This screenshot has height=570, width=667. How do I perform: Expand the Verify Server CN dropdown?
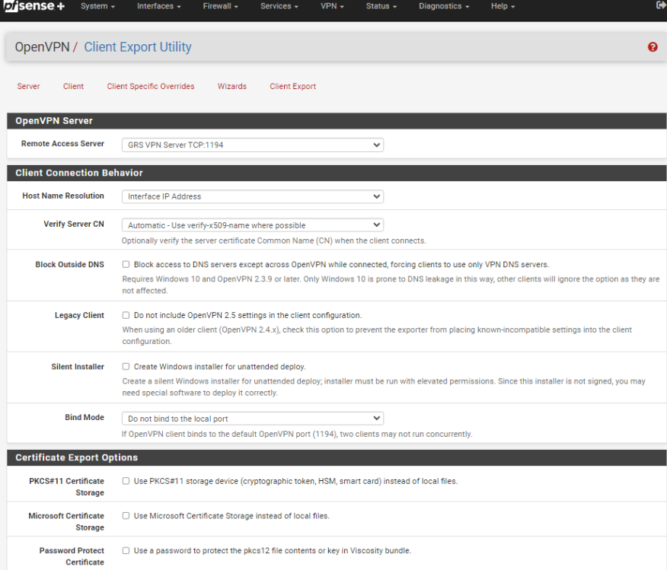(253, 224)
